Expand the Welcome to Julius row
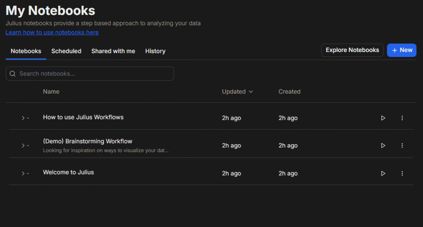The image size is (423, 227). tap(23, 173)
